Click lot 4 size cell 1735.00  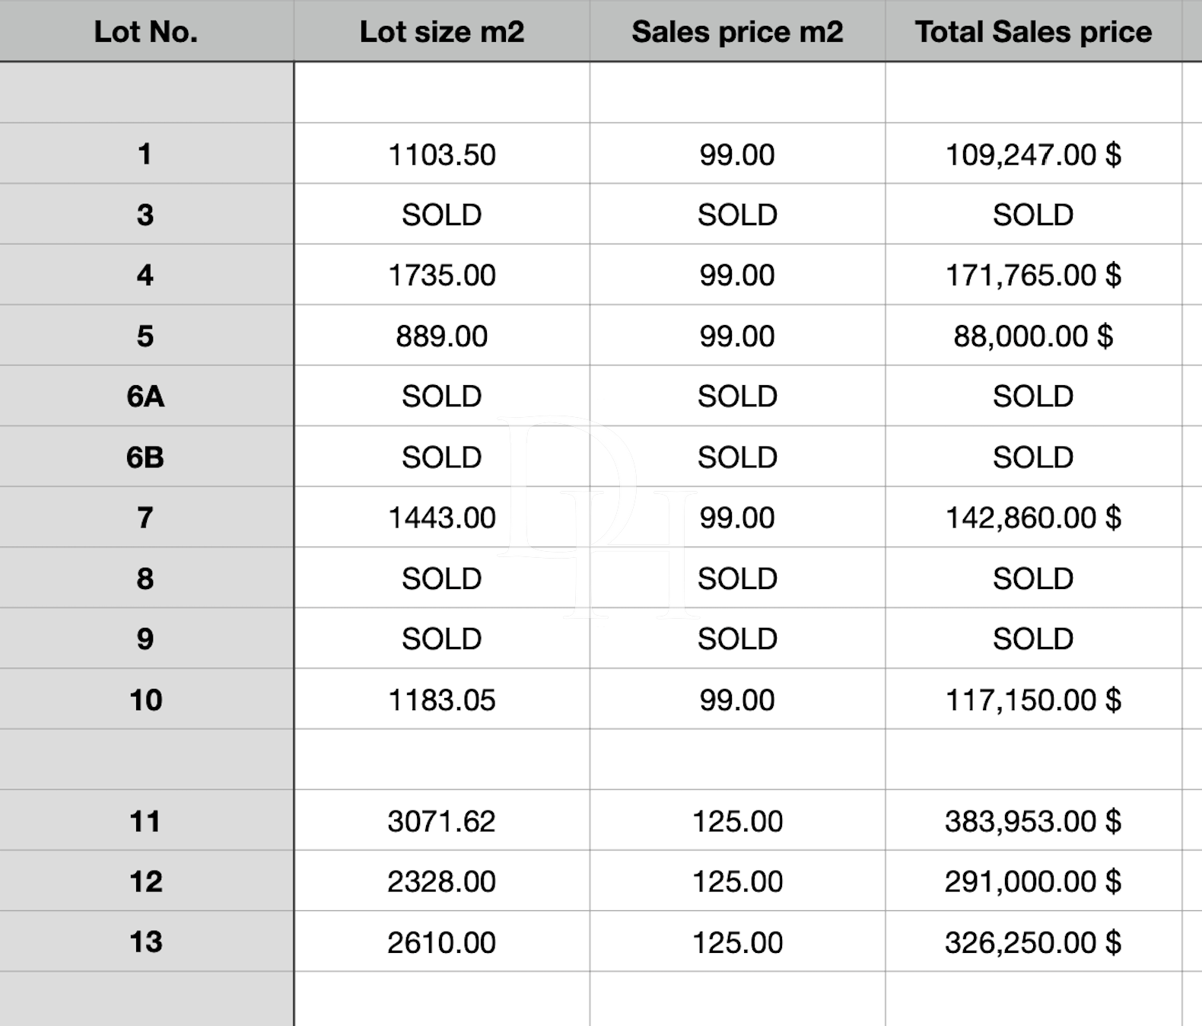pyautogui.click(x=441, y=275)
